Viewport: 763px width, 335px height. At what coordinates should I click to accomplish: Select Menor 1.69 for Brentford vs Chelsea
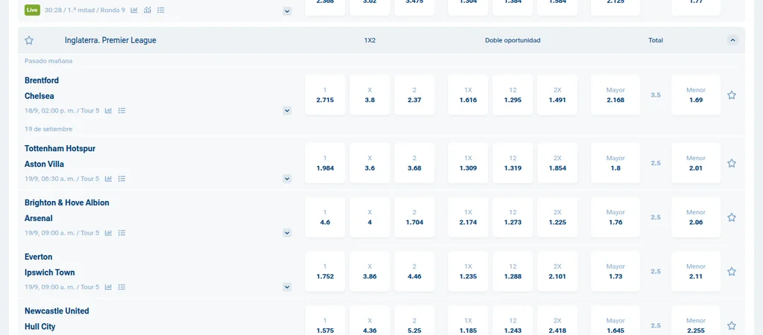click(696, 95)
